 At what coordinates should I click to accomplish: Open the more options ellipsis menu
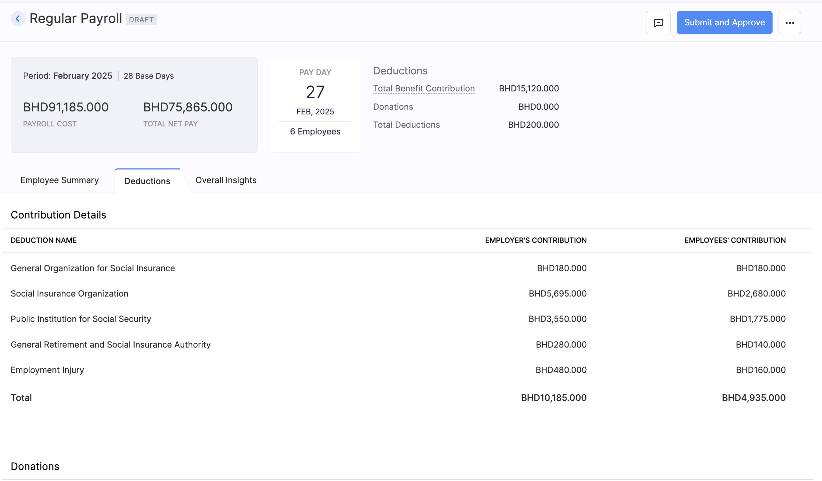coord(790,22)
